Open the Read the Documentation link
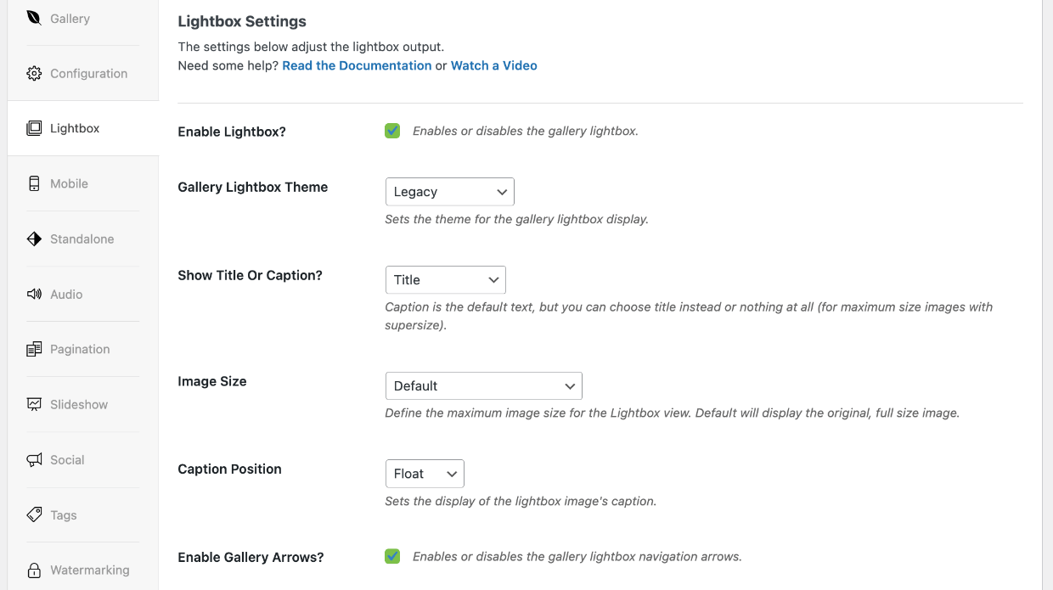The width and height of the screenshot is (1053, 590). [357, 65]
